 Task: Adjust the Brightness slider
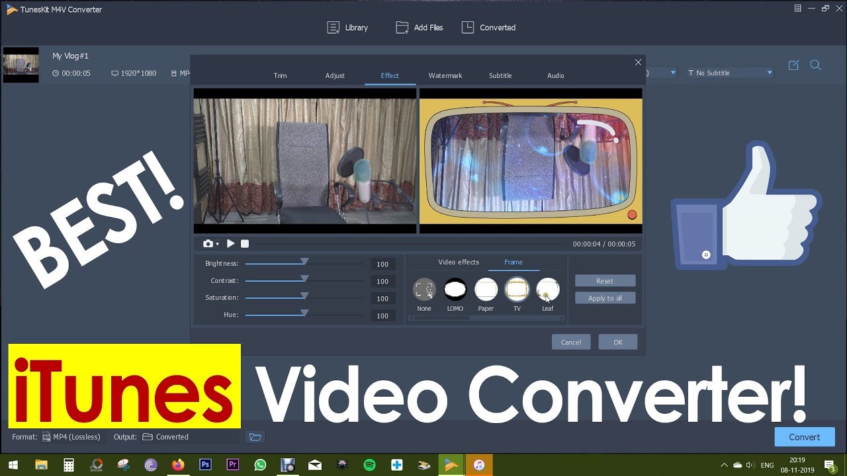304,264
